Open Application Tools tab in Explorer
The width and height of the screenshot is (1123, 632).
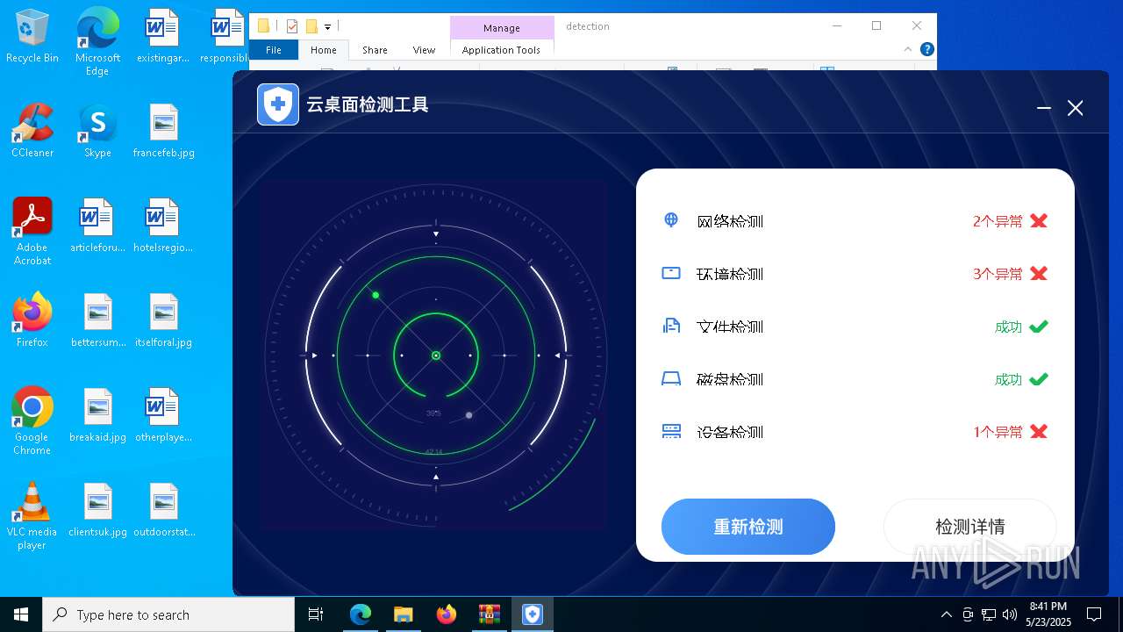click(x=501, y=50)
